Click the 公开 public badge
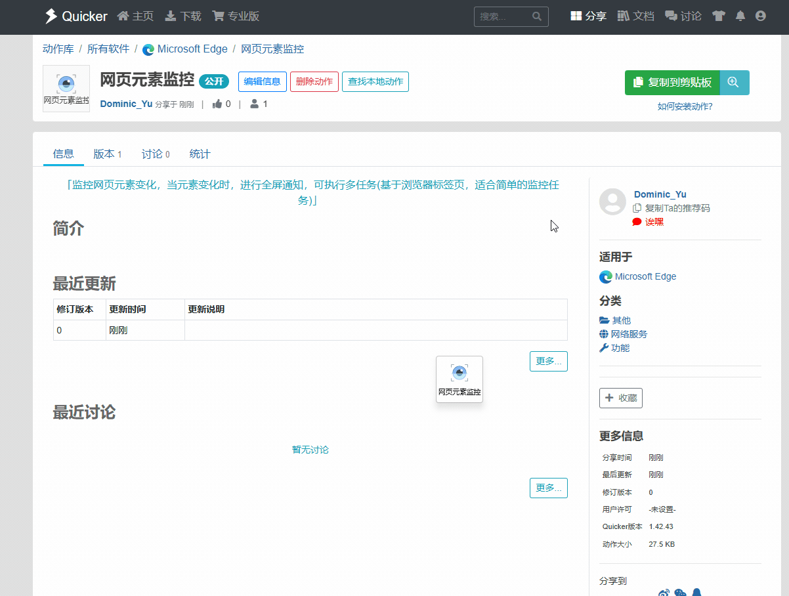 click(x=214, y=82)
